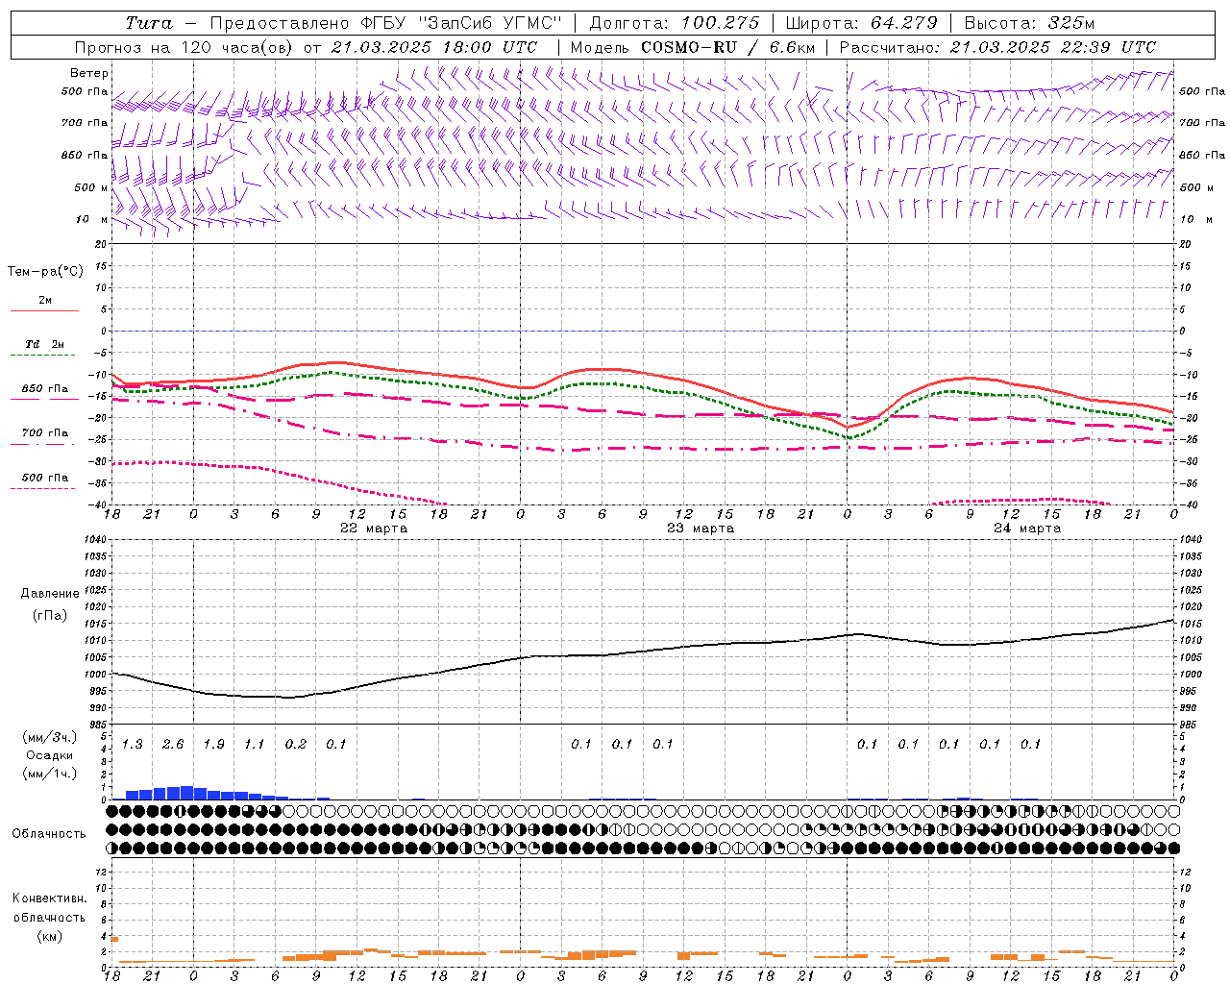1230x984 pixels.
Task: Click the '(мм/3ч.)' precipitation unit label
Action: pyautogui.click(x=50, y=737)
